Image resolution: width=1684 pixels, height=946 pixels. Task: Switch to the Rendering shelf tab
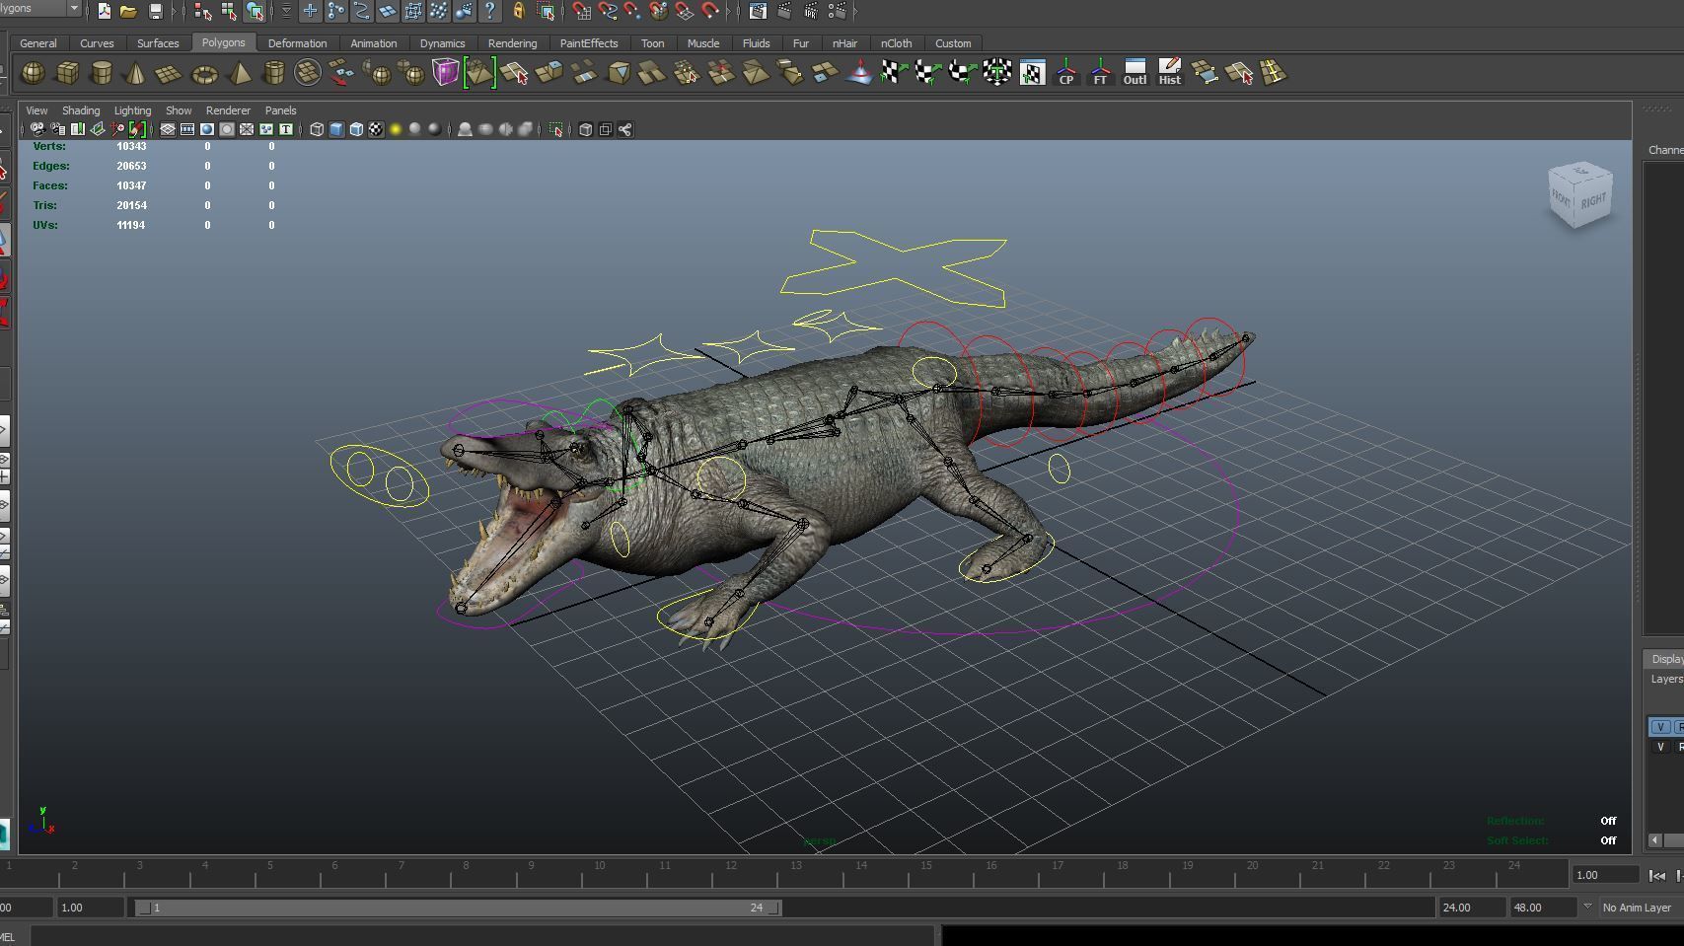pos(512,43)
